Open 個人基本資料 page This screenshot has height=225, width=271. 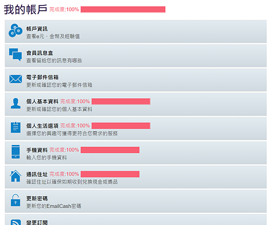point(42,102)
